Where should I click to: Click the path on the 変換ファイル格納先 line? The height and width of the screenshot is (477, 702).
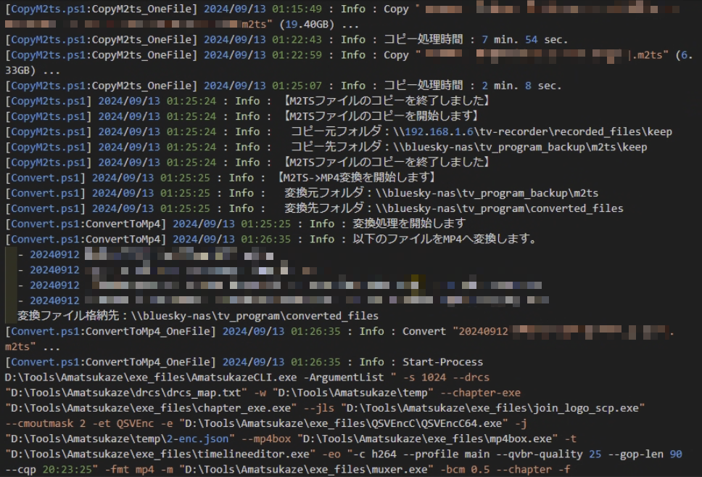[x=251, y=316]
